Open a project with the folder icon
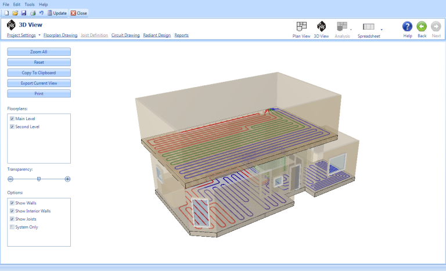The height and width of the screenshot is (271, 446). (15, 13)
